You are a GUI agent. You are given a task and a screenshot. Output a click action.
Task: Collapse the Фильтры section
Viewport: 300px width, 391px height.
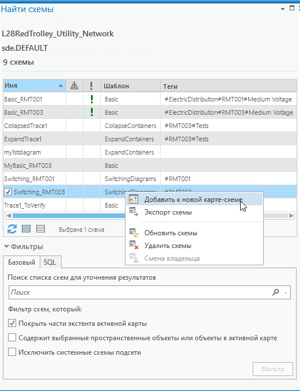[x=7, y=246]
